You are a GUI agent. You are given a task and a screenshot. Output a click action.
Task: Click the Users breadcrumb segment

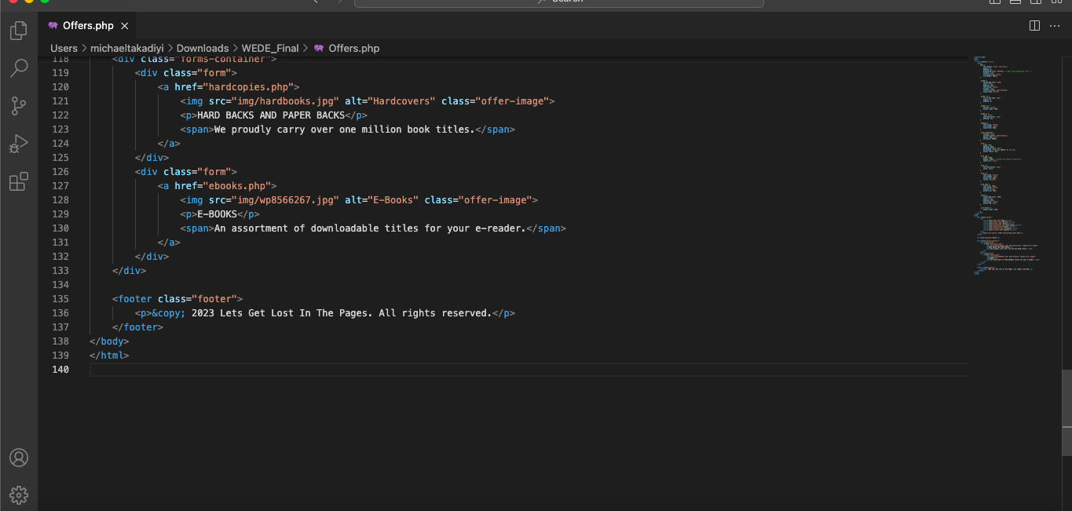tap(64, 48)
